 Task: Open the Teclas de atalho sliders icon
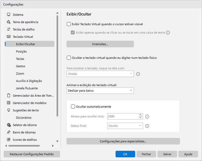pyautogui.click(x=9, y=29)
